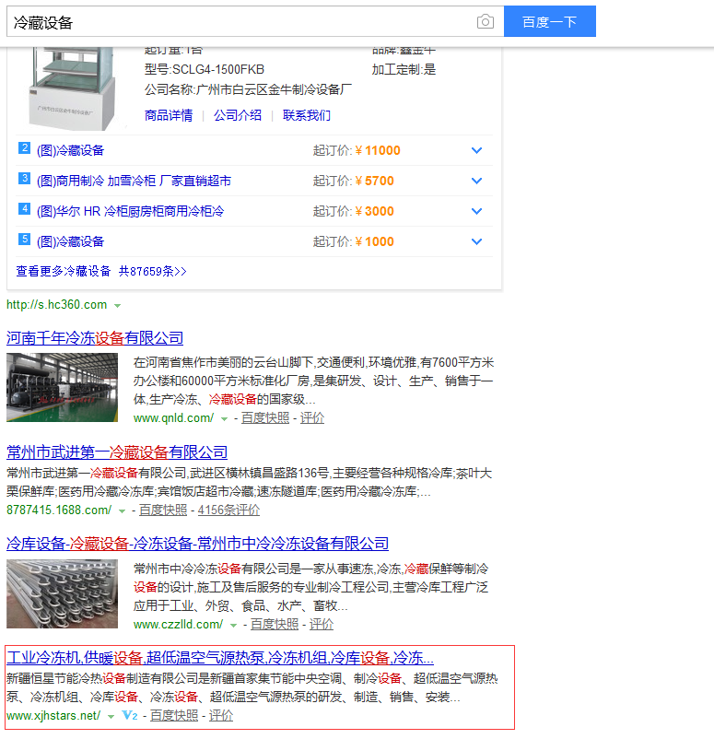Open 查看更多冷藏设备 link
The image size is (714, 739).
click(101, 271)
